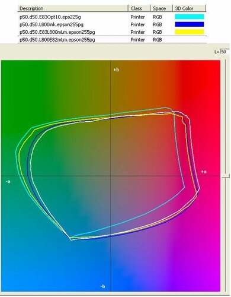Open the blue 3D color swatch
231x297 pixels.
(x=190, y=24)
